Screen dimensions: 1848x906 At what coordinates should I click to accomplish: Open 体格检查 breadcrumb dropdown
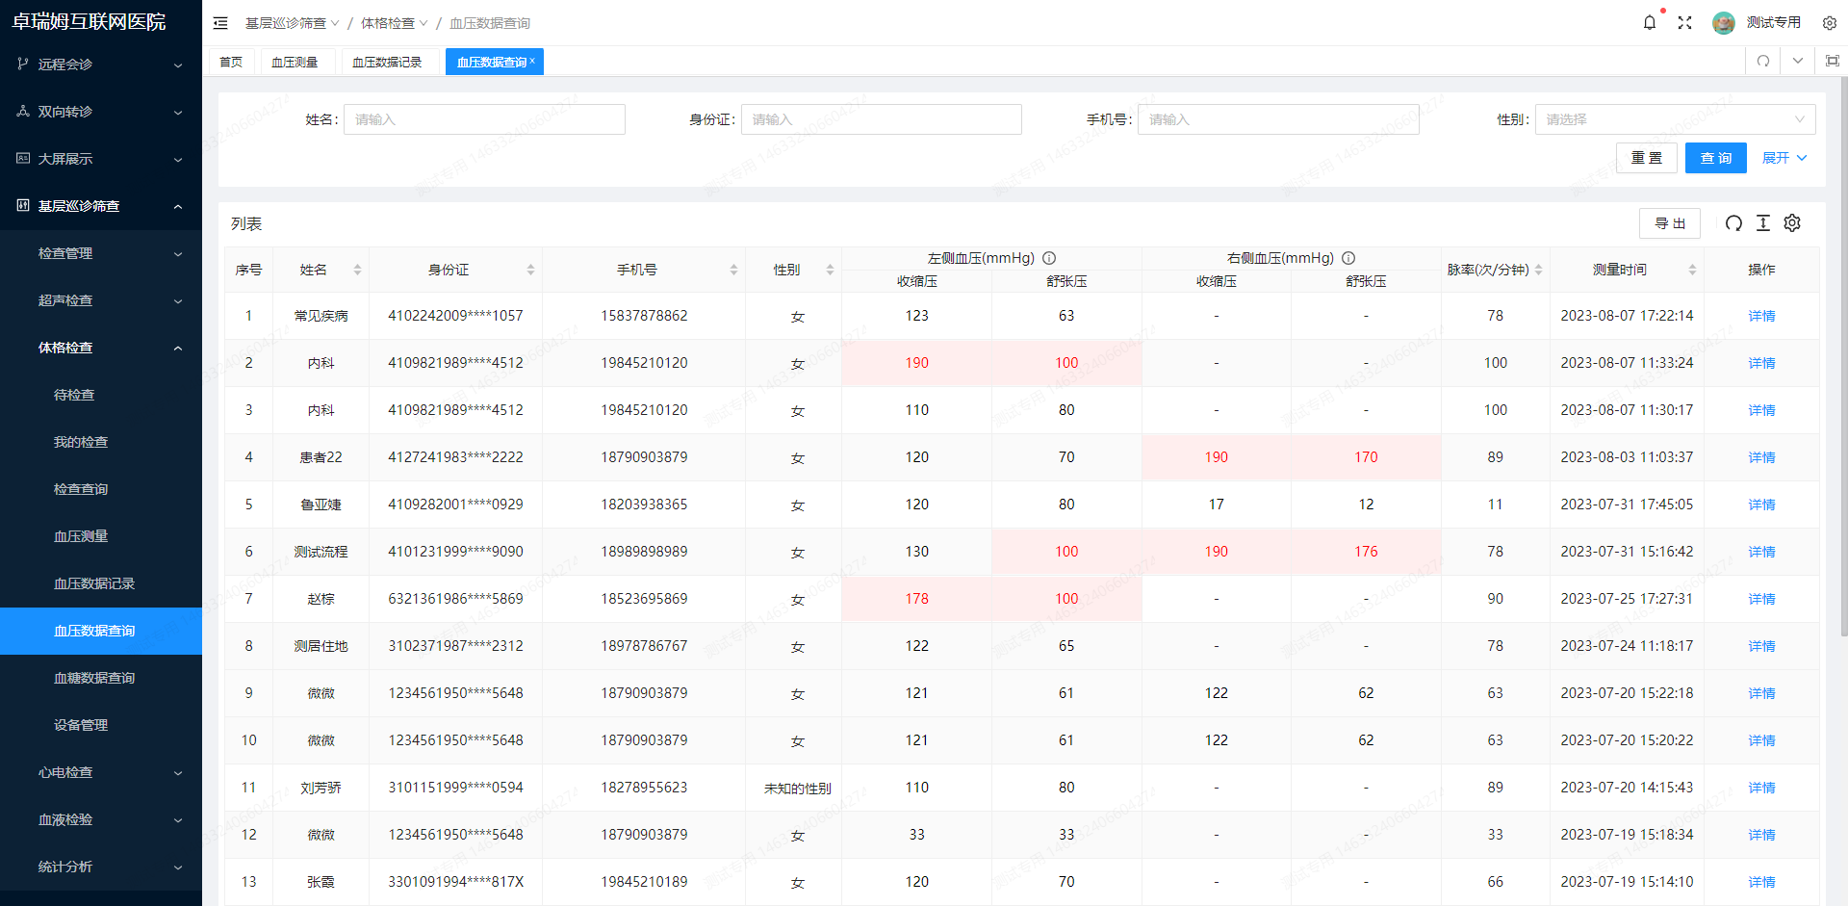coord(394,23)
